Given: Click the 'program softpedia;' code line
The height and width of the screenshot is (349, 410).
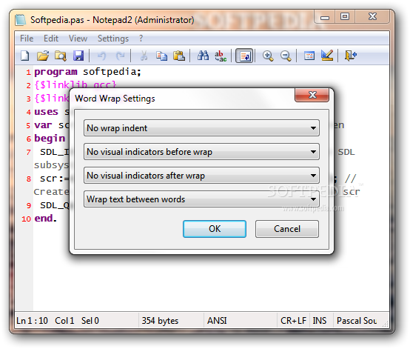Looking at the screenshot, I should (87, 72).
